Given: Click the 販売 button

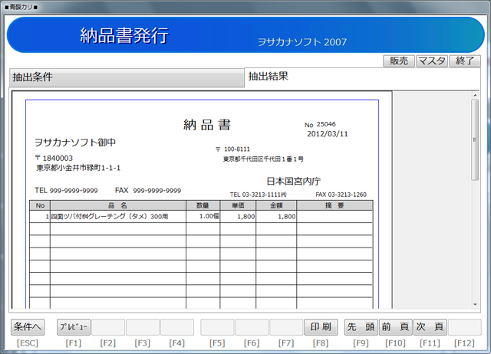Looking at the screenshot, I should (x=399, y=61).
